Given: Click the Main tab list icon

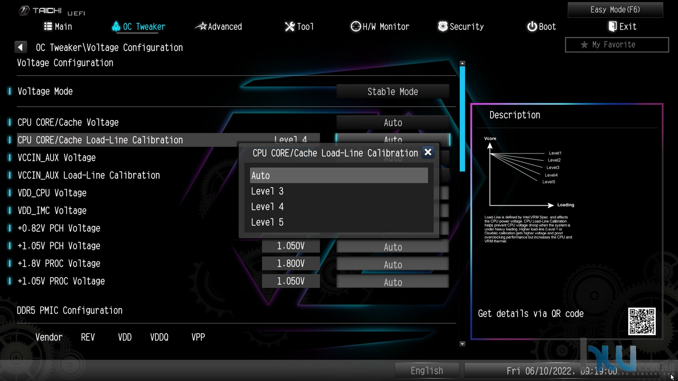Looking at the screenshot, I should point(48,26).
